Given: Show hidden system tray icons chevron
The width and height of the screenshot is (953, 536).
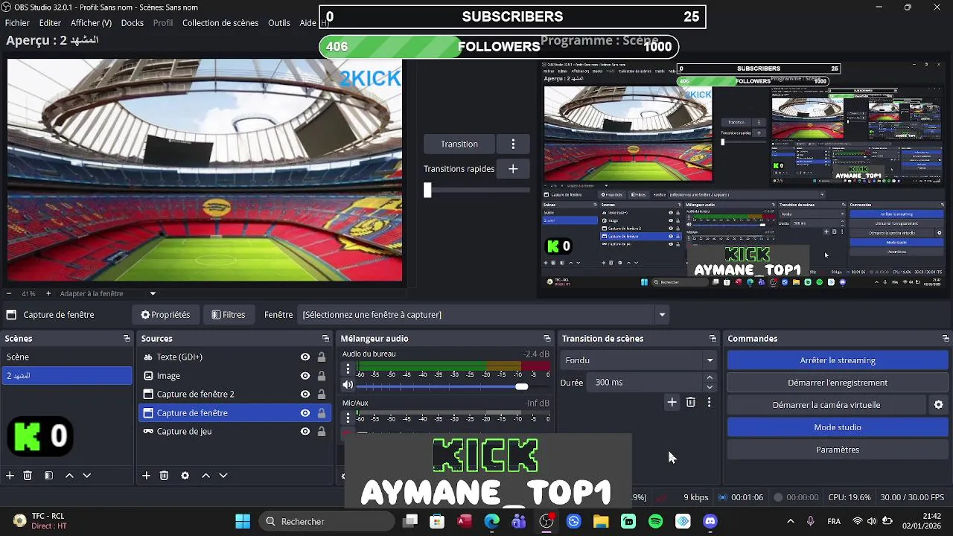Looking at the screenshot, I should click(790, 521).
